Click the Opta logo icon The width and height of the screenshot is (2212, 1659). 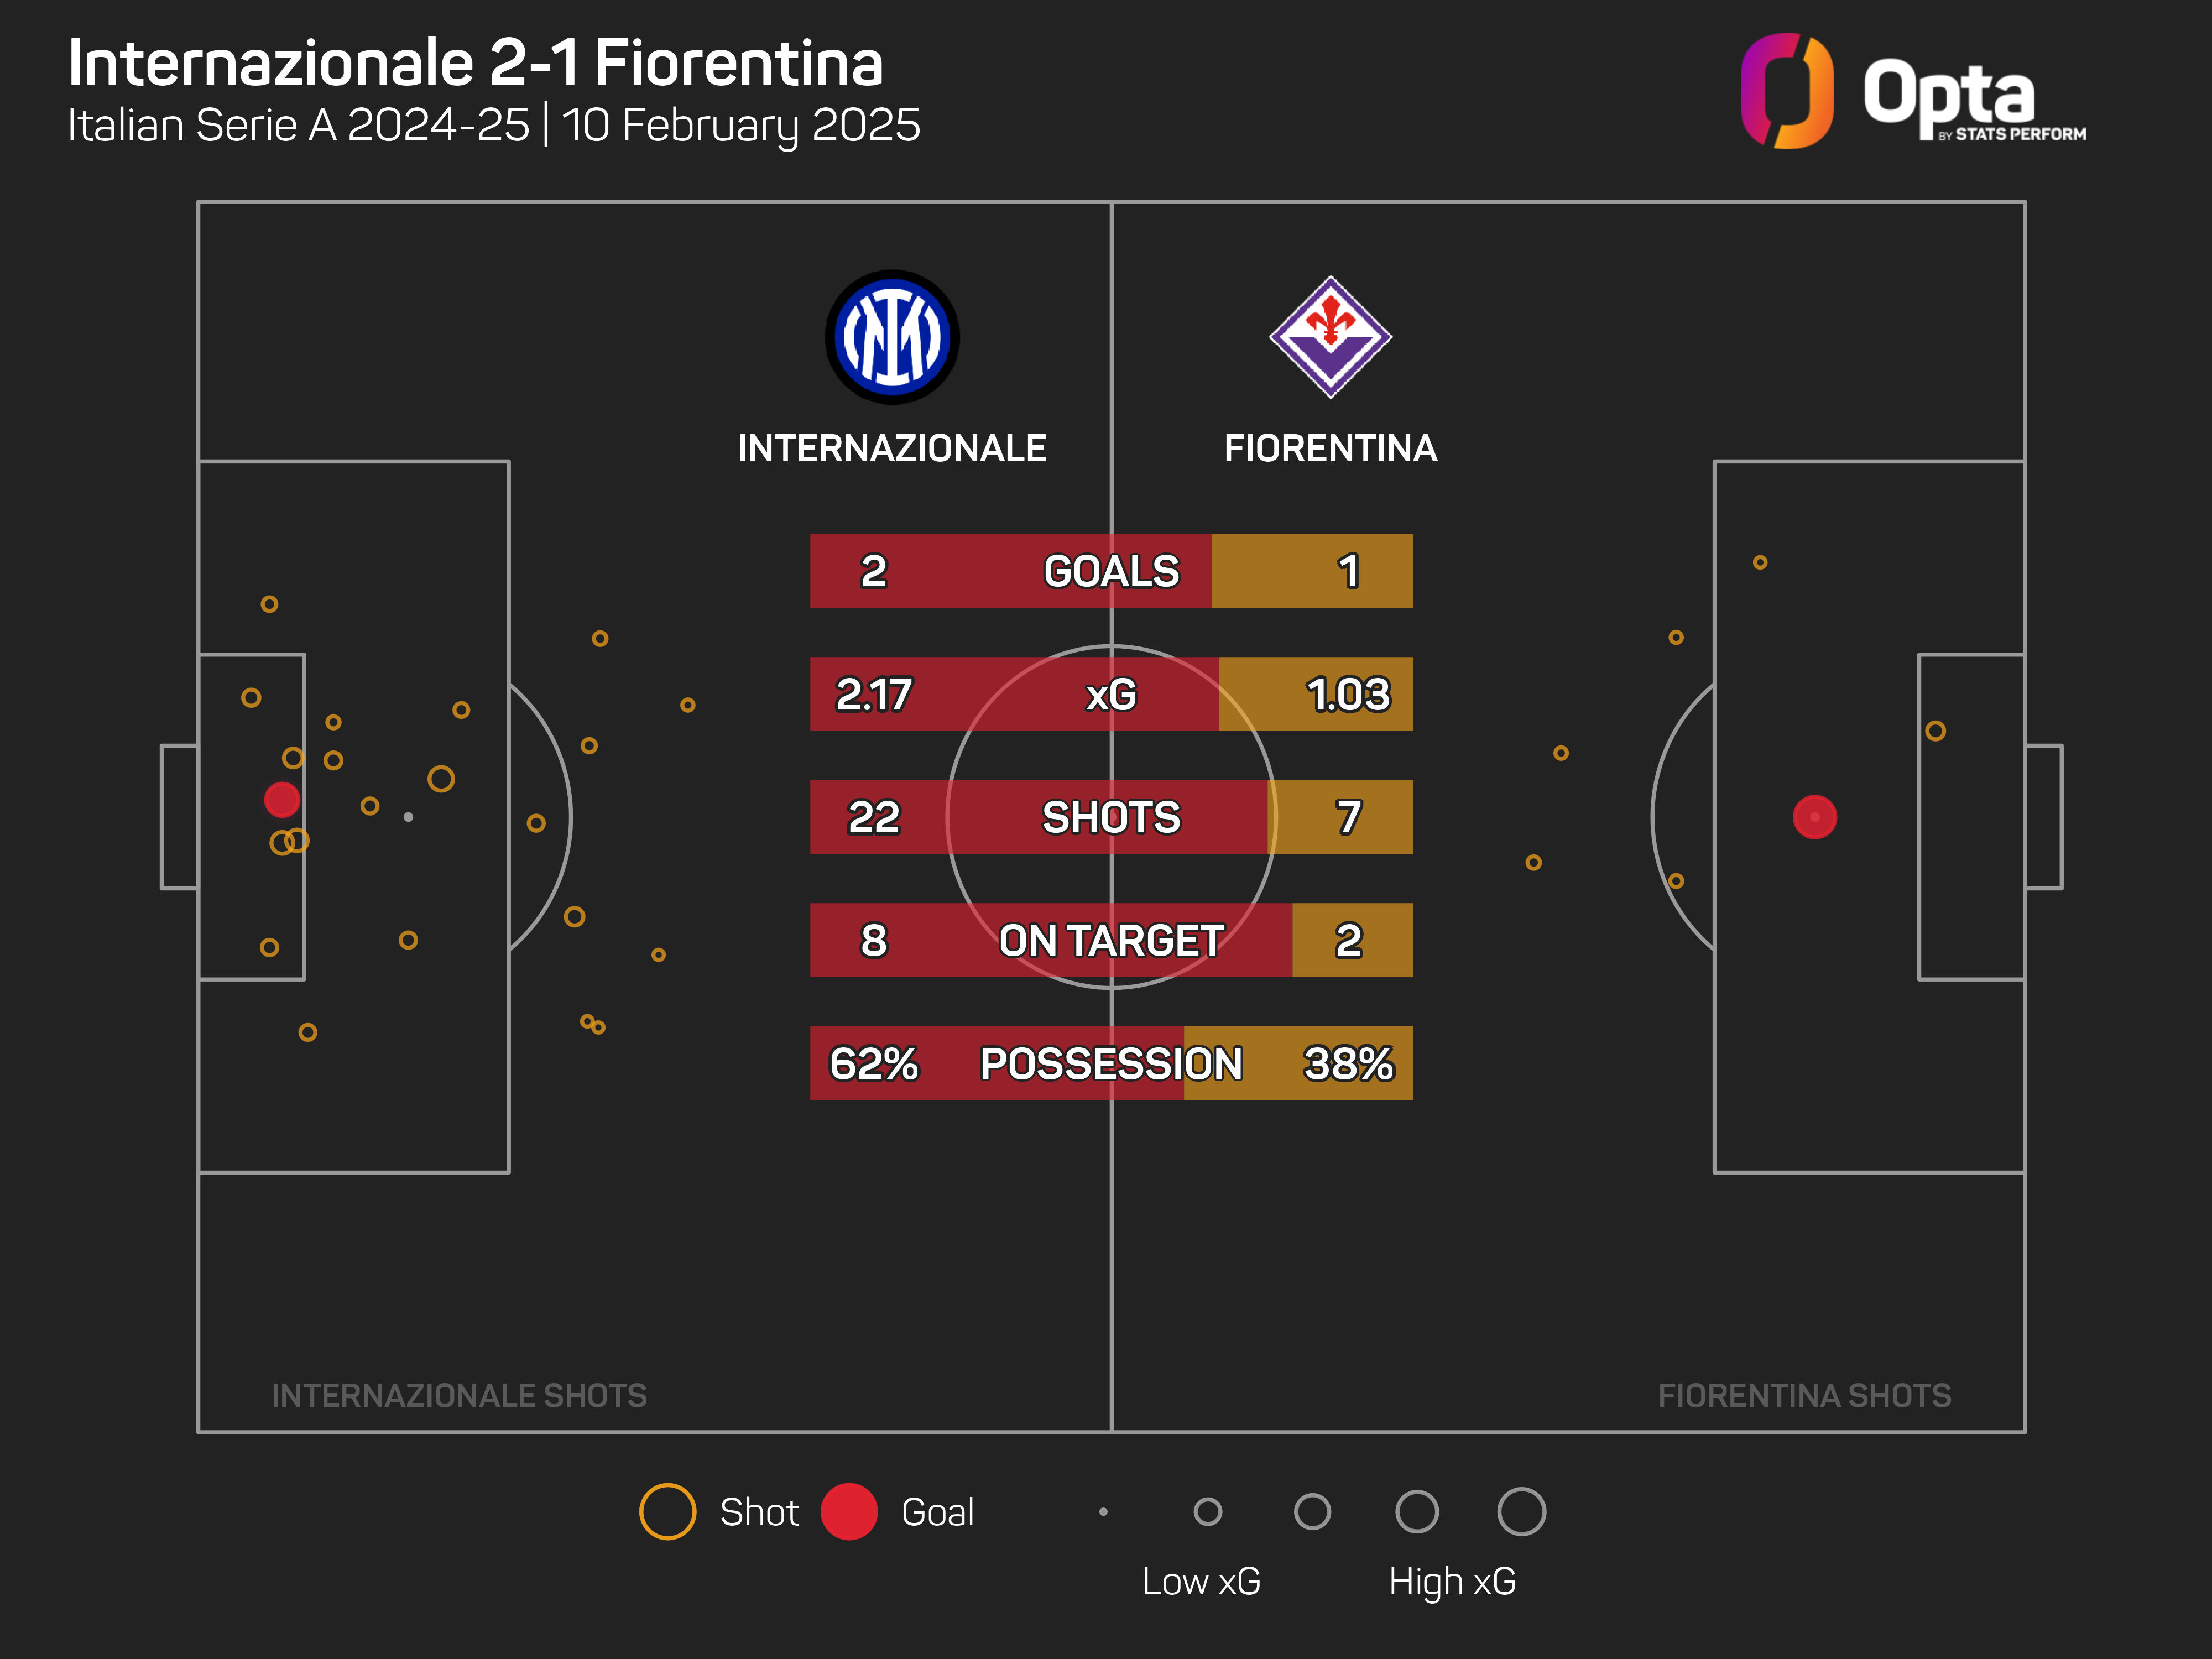[x=1786, y=91]
